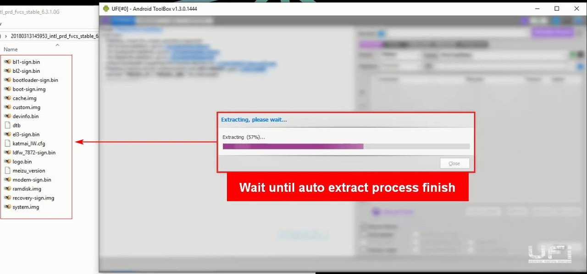Sort files by the Name column header

click(x=11, y=49)
